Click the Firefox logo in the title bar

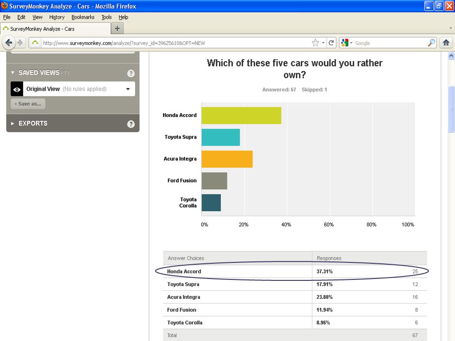4,6
